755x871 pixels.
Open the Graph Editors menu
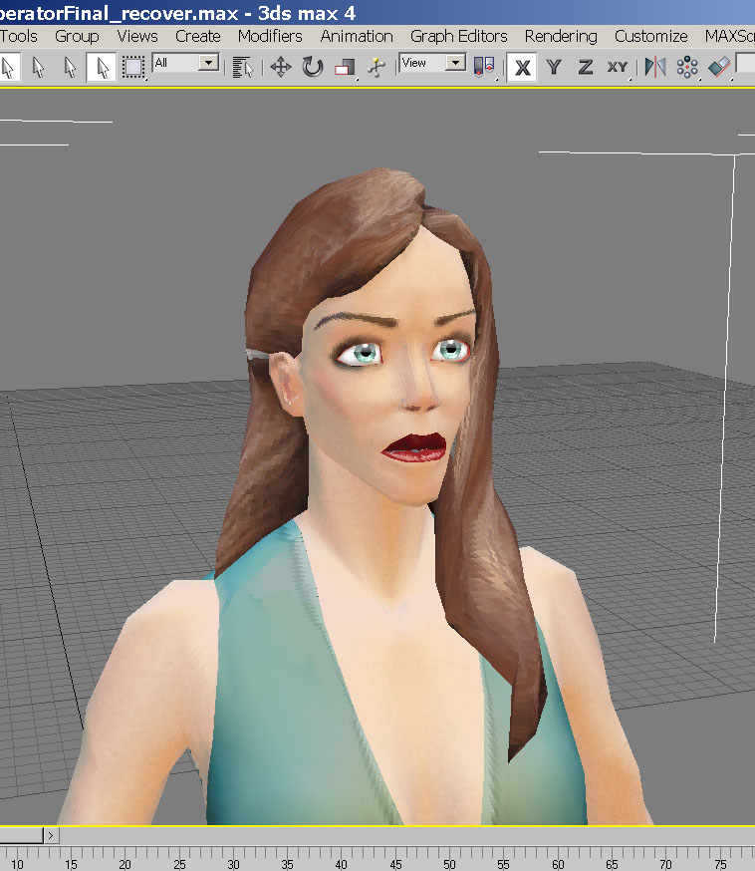(x=459, y=36)
